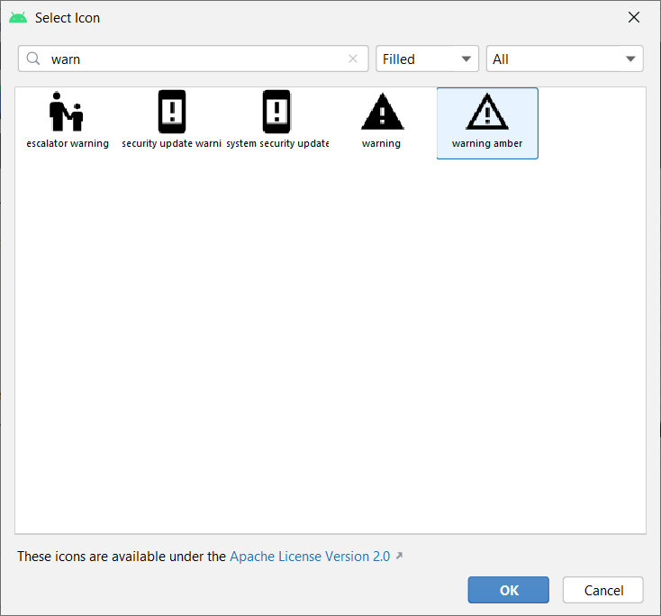The height and width of the screenshot is (616, 661).
Task: Close the Select Icon dialog
Action: [634, 17]
